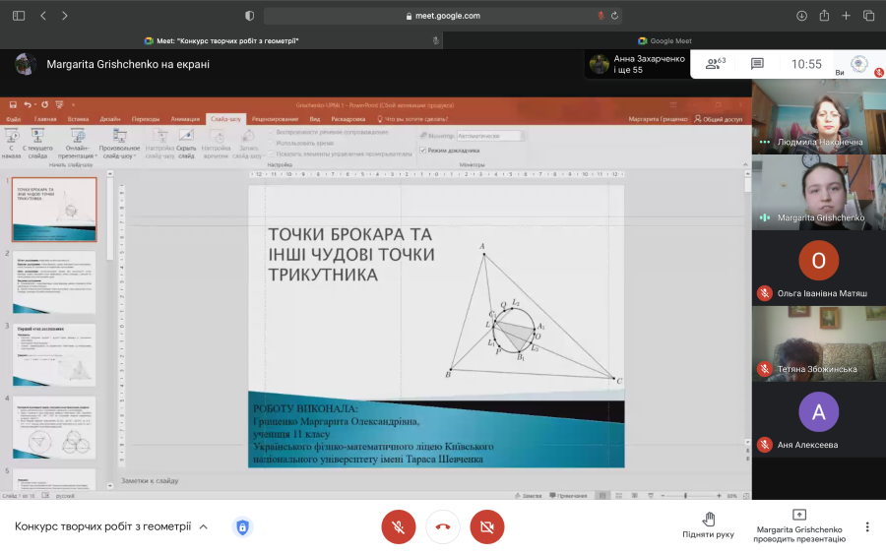
Task: Toggle the Safari sidebar
Action: pos(19,16)
